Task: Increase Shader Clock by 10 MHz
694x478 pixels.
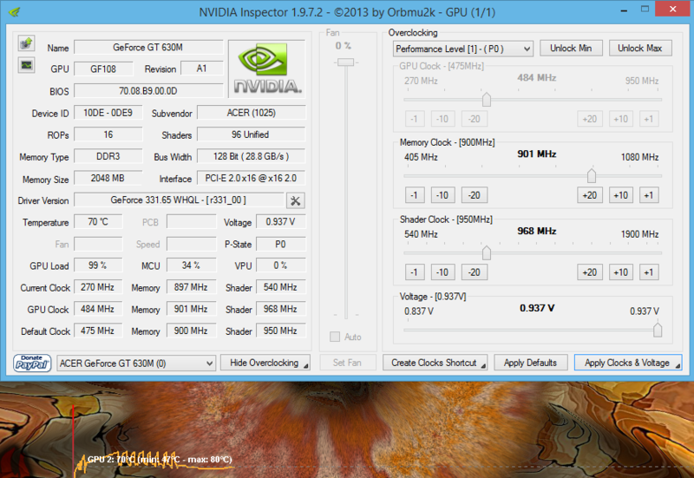Action: pos(620,272)
